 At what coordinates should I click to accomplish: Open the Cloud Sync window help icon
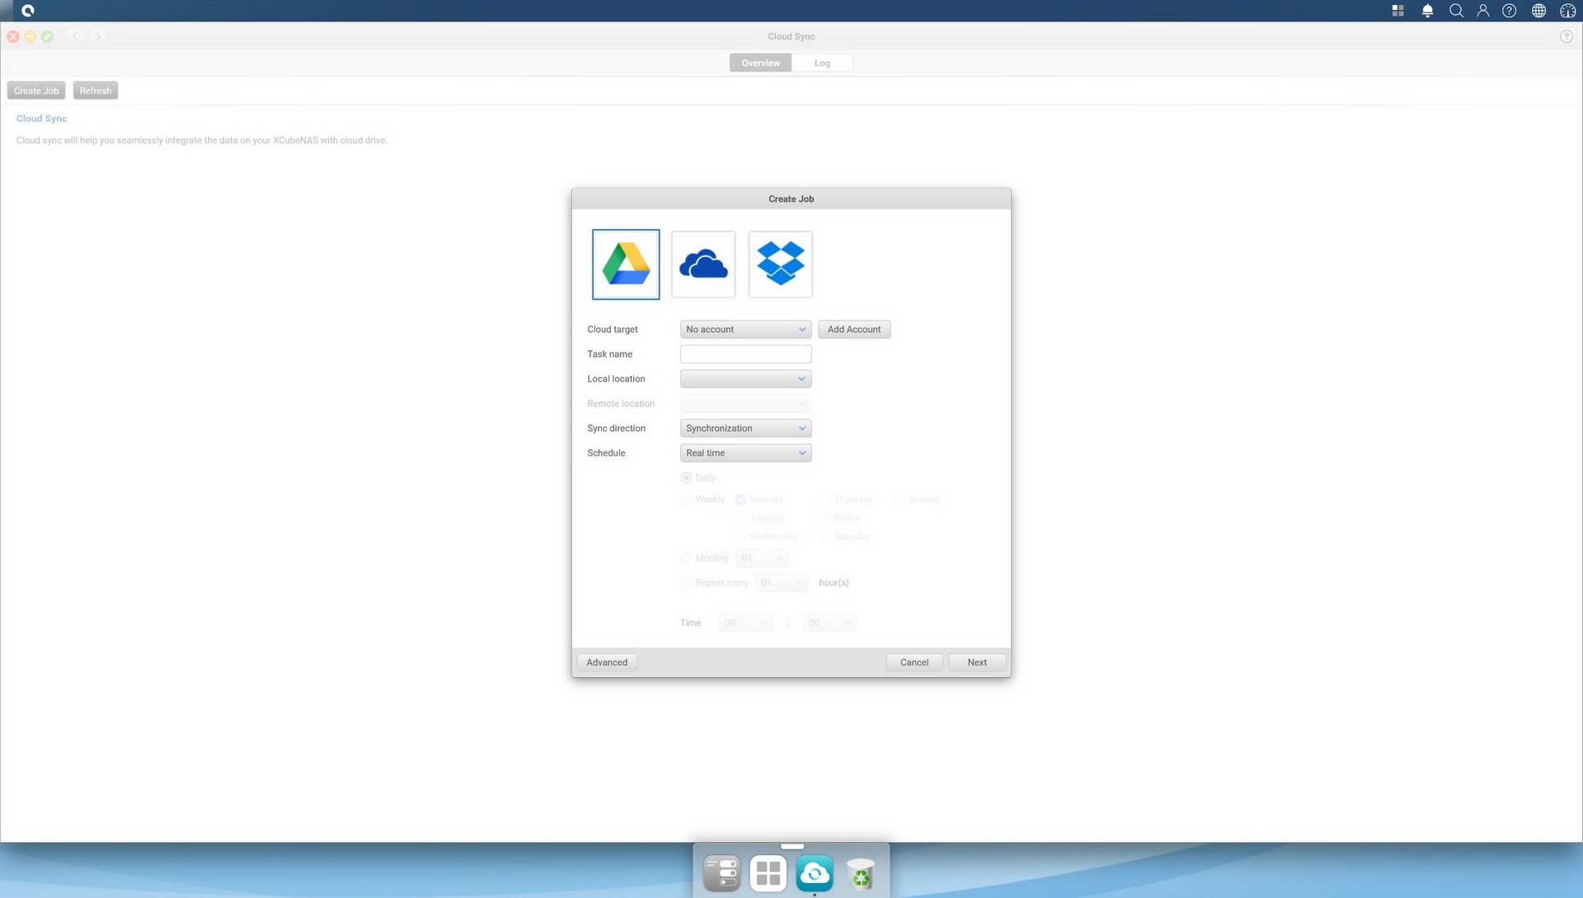click(x=1567, y=36)
